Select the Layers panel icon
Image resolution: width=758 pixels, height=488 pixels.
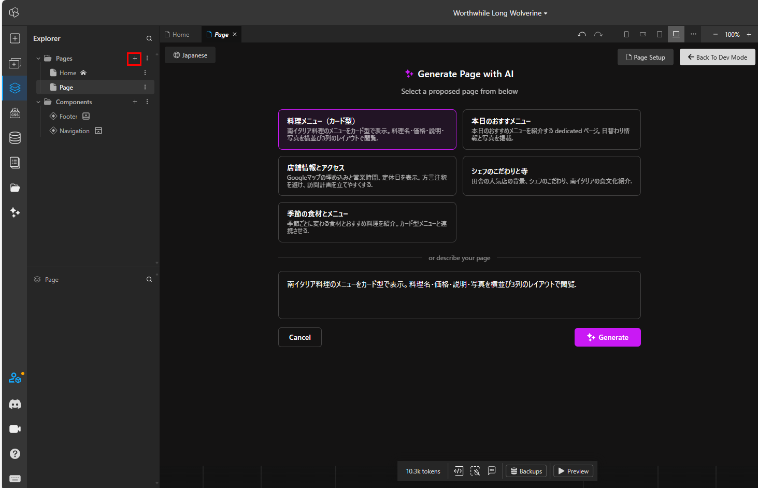(x=15, y=88)
